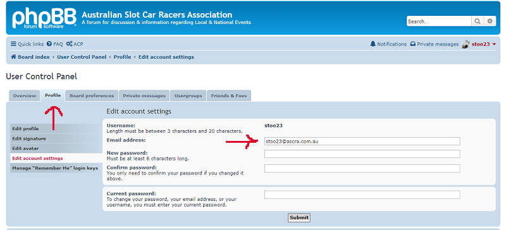Screen dimensions: 506x230
Task: Click the search magnifier icon
Action: click(x=478, y=21)
